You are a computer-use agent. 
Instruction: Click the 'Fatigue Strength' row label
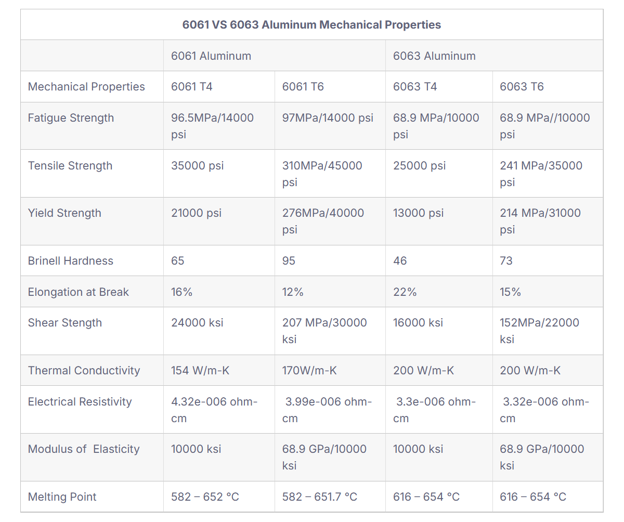pos(71,118)
